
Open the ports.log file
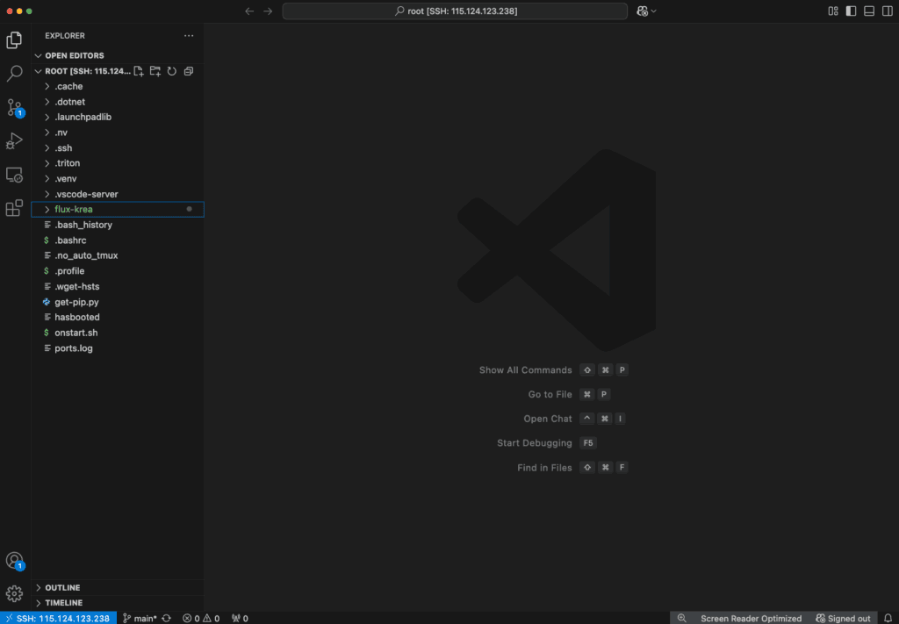[118, 348]
